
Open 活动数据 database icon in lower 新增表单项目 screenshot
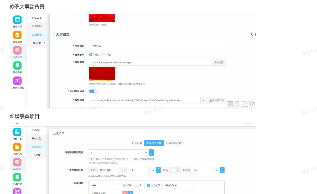17,177
